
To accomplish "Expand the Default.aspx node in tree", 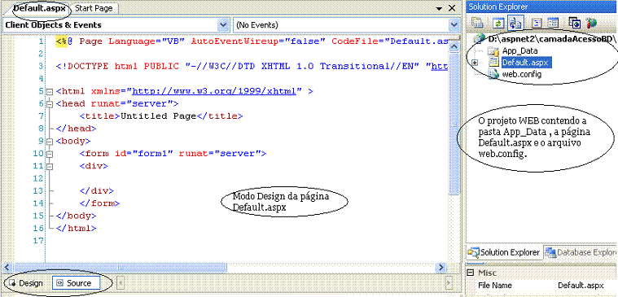I will pyautogui.click(x=475, y=62).
